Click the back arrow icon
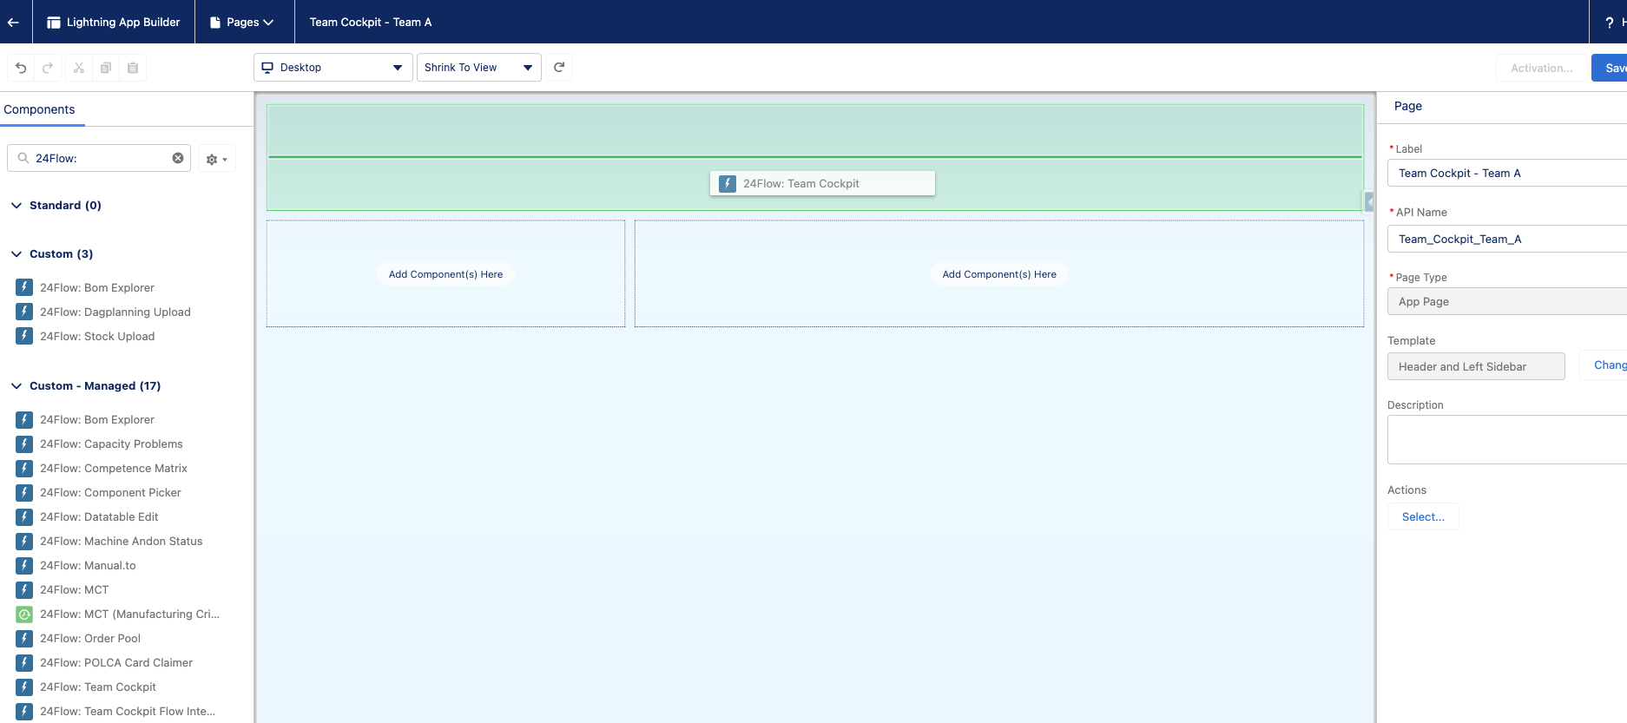This screenshot has height=723, width=1627. [13, 22]
